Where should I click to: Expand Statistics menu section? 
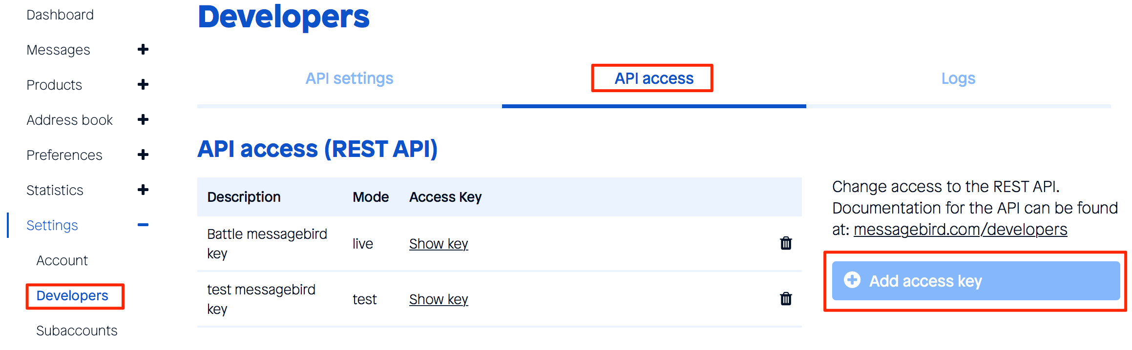point(143,190)
